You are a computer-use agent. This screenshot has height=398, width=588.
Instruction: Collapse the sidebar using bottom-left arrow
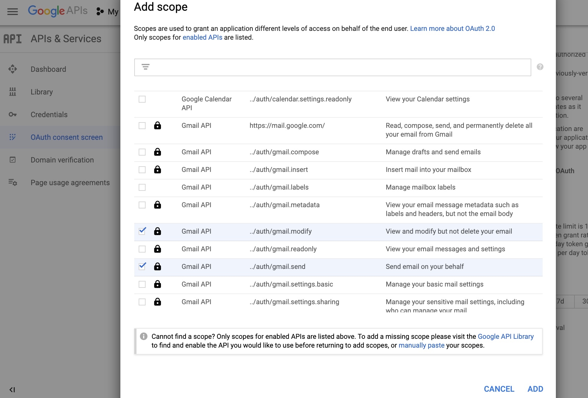tap(12, 390)
